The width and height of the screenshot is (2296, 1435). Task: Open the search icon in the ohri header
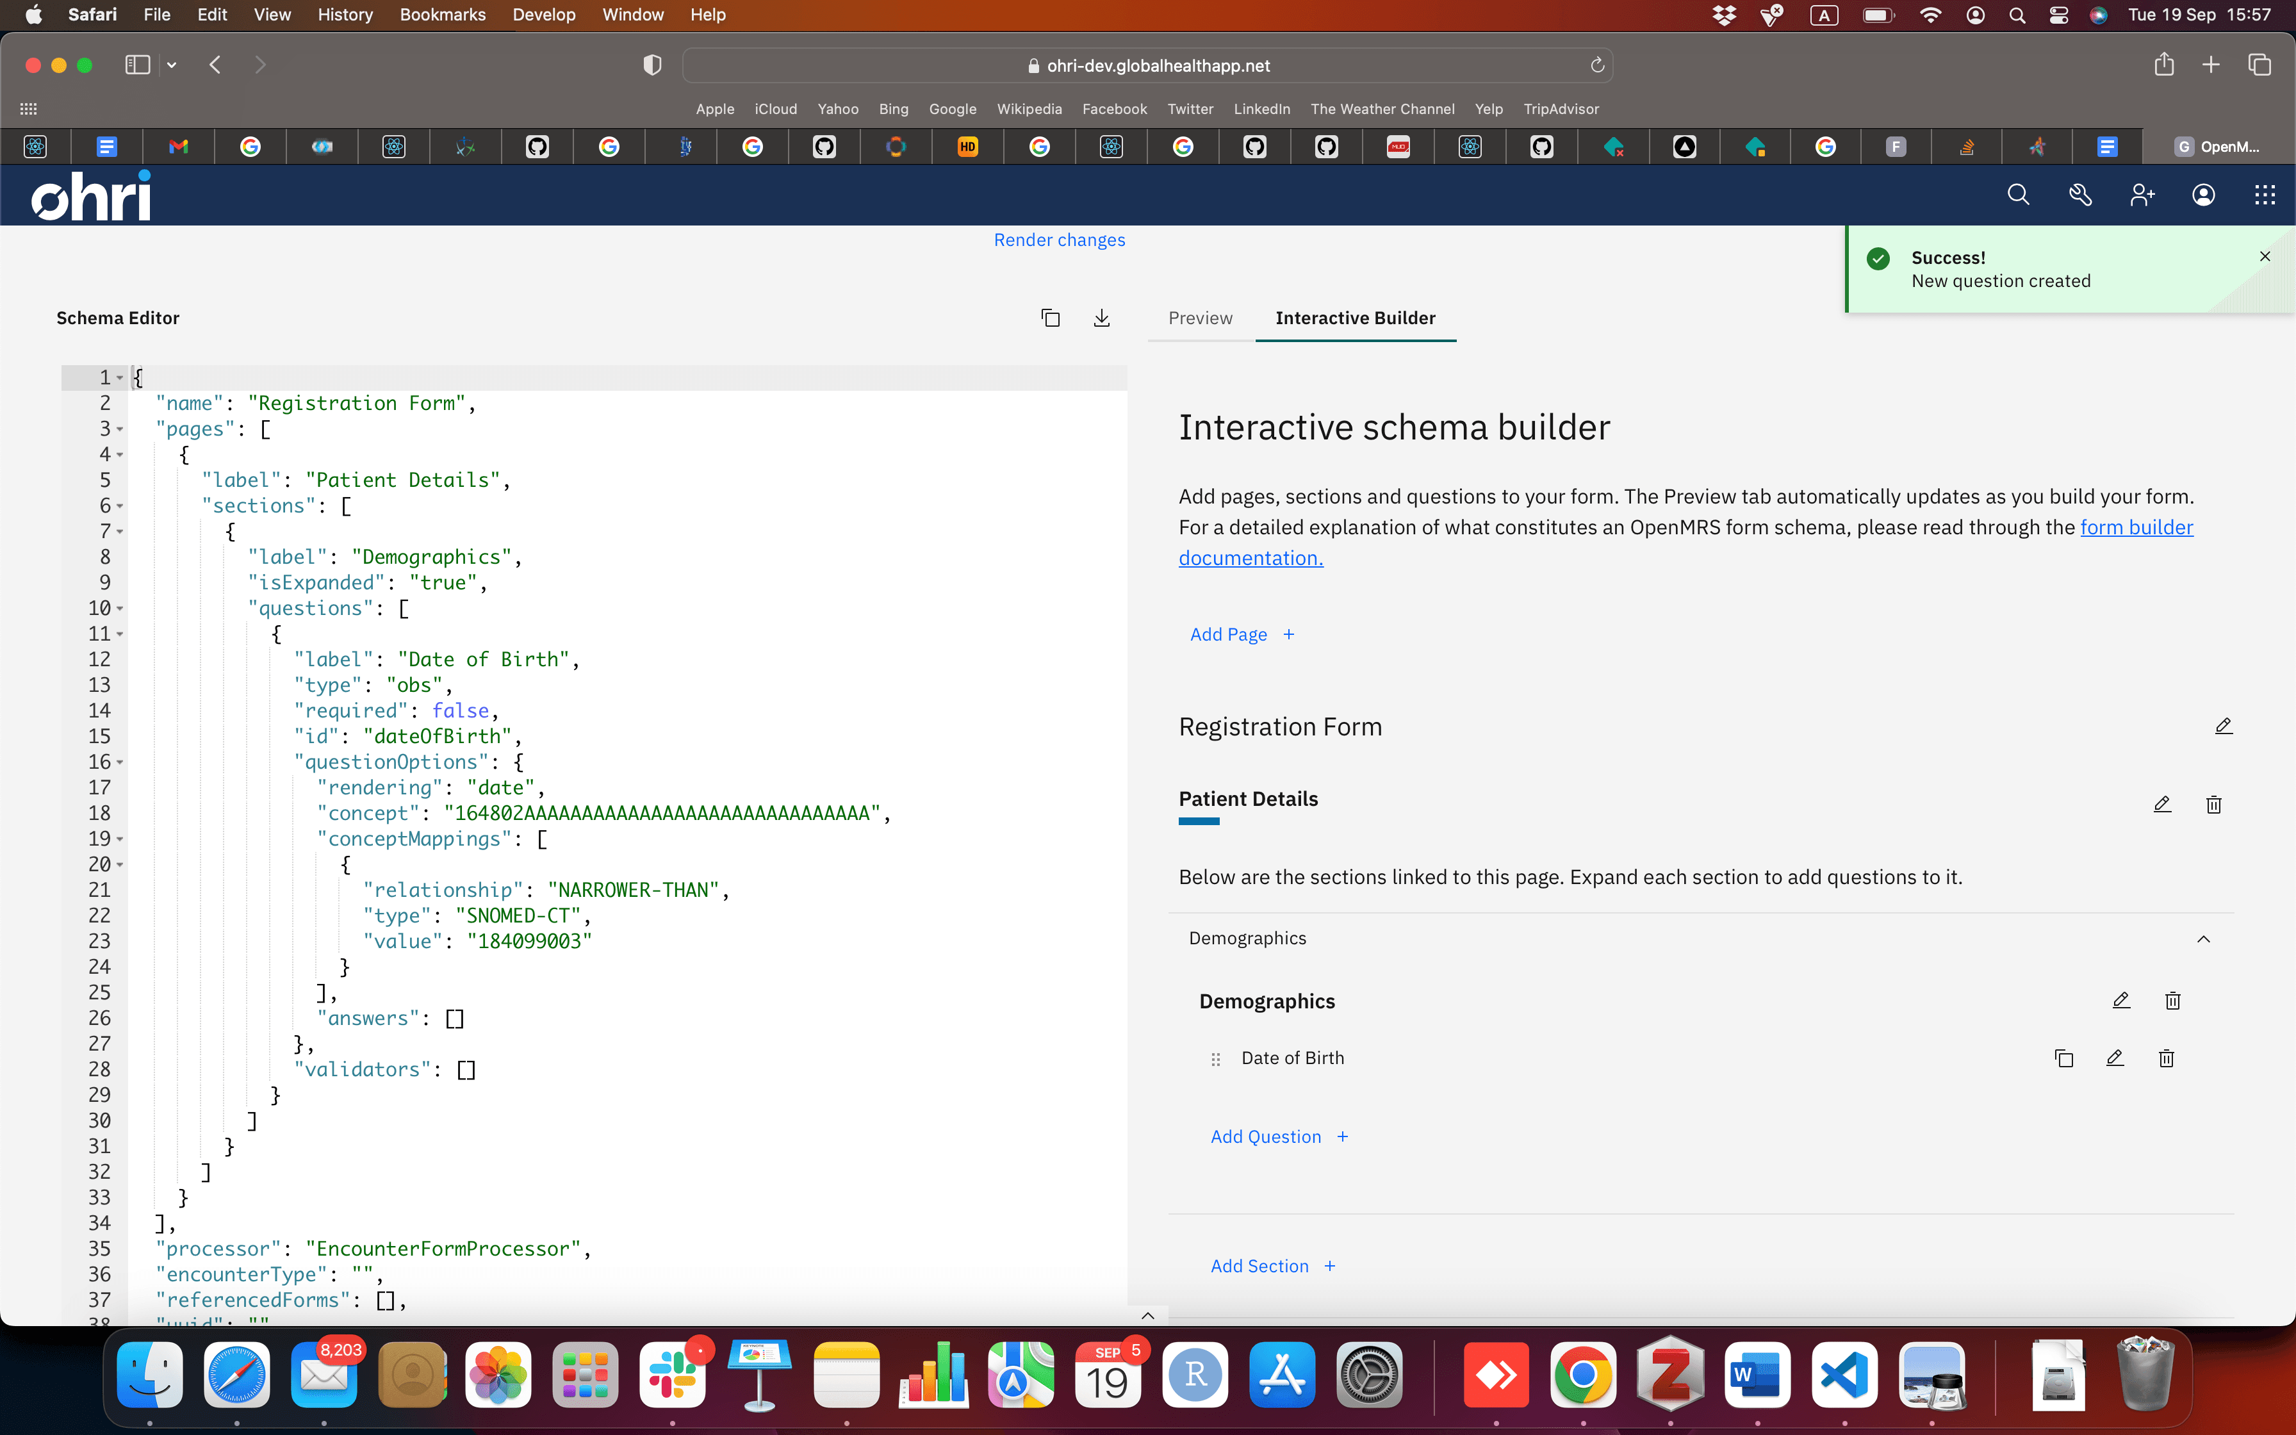[2018, 195]
